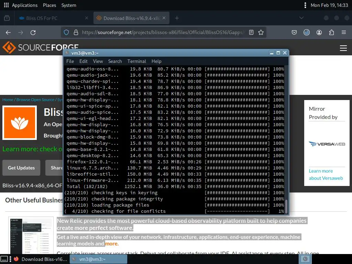Close the Download Bliss-v16.9.4 tab

click(164, 18)
